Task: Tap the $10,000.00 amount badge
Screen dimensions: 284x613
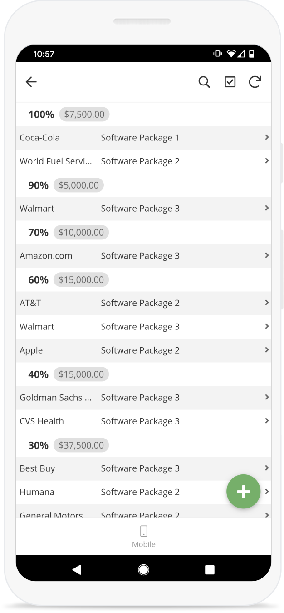Action: pos(81,233)
